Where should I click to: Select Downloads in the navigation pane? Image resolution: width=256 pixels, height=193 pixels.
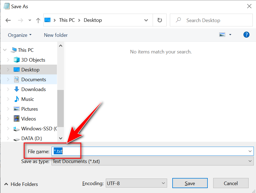pyautogui.click(x=33, y=89)
